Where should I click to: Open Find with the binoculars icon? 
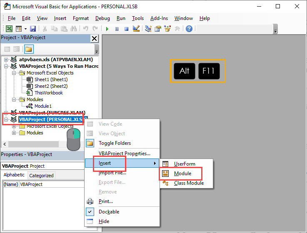click(74, 29)
